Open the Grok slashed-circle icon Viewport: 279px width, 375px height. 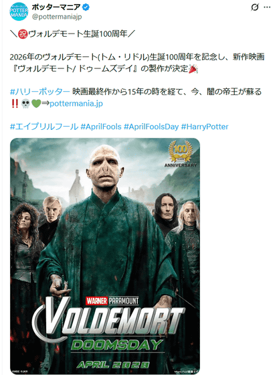pos(255,7)
